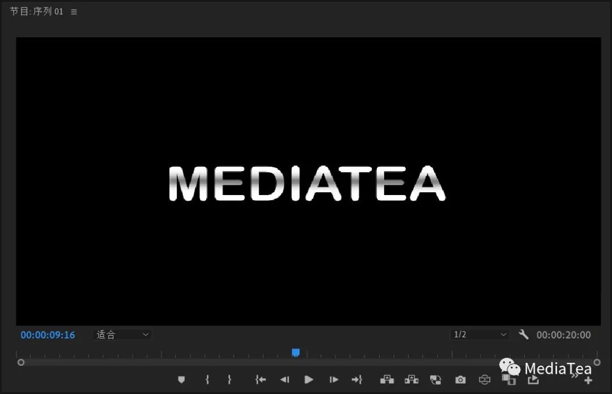612x394 pixels.
Task: Click the left zoom scroll bar handle
Action: 21,362
